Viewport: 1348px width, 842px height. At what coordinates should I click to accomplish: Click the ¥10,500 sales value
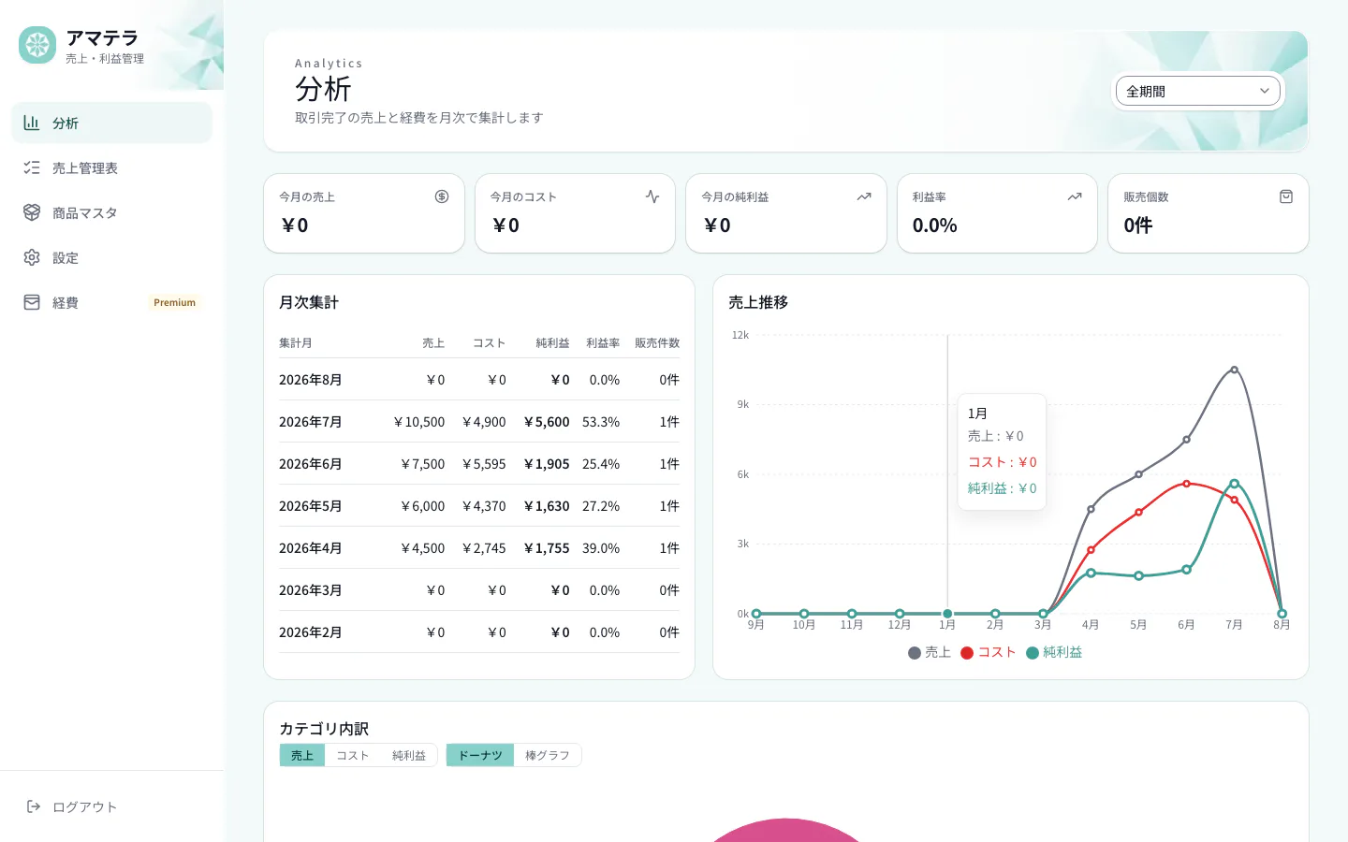point(419,422)
